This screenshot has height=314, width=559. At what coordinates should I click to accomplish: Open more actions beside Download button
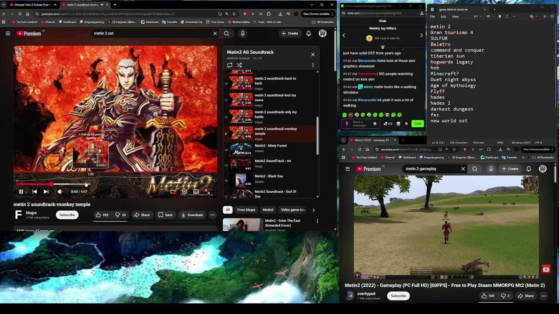pos(213,215)
